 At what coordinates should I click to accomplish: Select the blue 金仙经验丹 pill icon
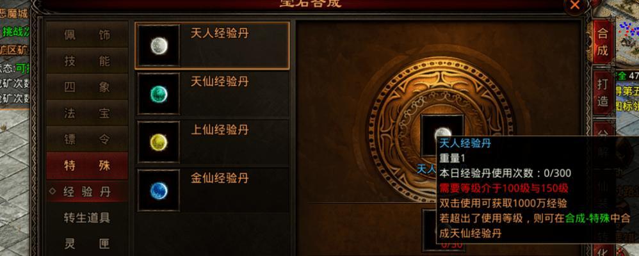pos(159,190)
